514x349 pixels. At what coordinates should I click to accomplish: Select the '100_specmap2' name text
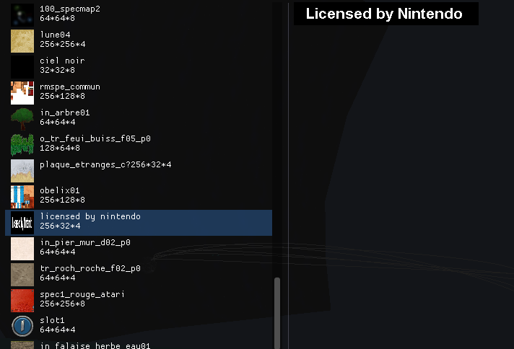click(x=70, y=9)
